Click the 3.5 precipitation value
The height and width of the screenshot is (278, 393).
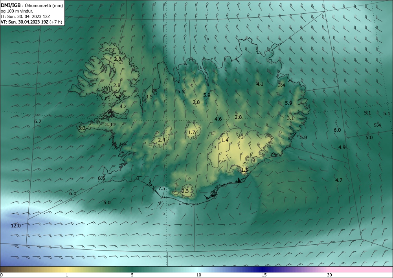tap(149, 96)
